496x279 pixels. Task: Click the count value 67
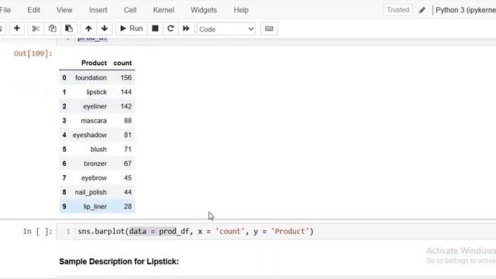point(127,164)
